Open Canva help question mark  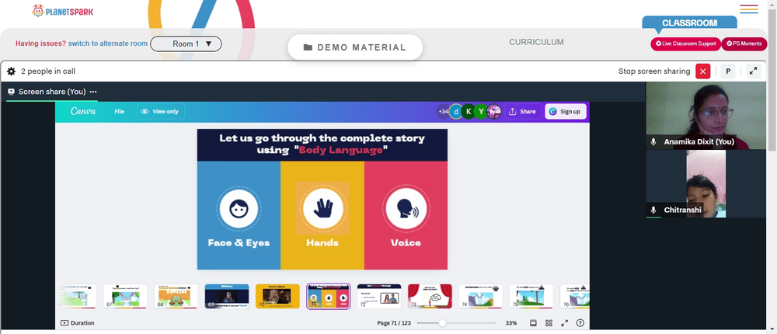click(x=580, y=323)
